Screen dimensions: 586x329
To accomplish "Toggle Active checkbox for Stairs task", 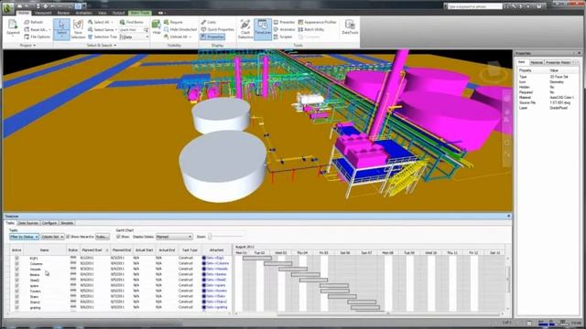I will tap(16, 296).
